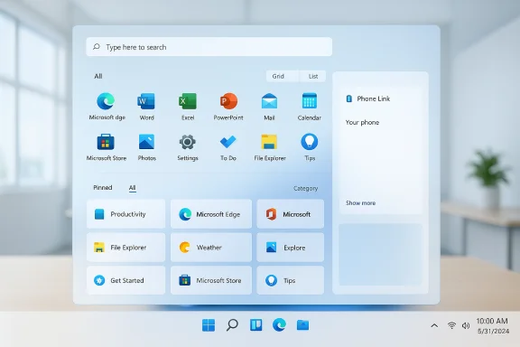The image size is (520, 347).
Task: Open Microsoft Edge from the app grid
Action: coord(106,101)
